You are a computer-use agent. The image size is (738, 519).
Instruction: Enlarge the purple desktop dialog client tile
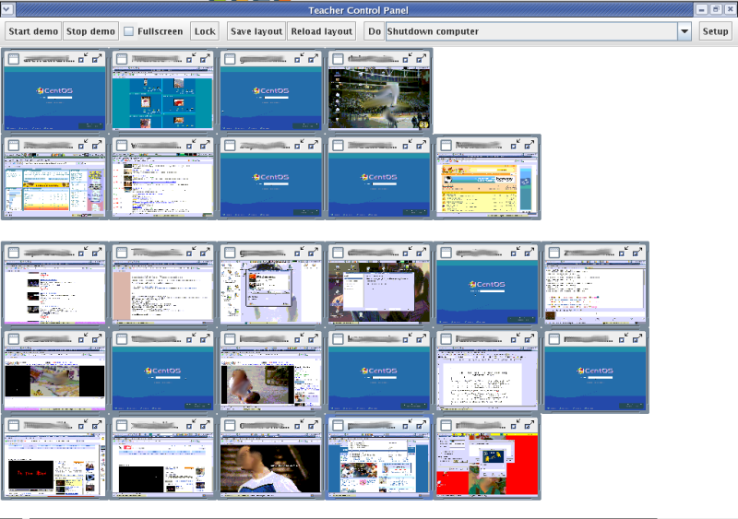coord(422,253)
